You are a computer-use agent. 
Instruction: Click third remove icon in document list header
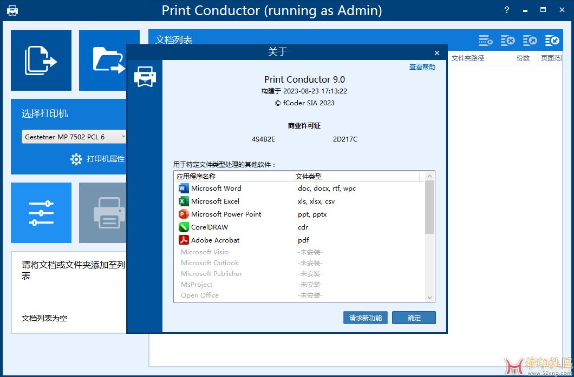(x=530, y=41)
